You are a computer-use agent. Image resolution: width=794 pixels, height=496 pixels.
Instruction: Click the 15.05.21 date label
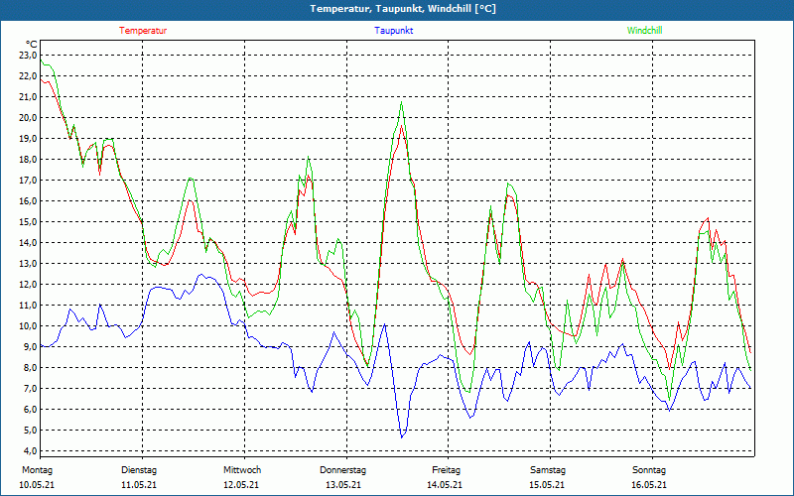click(x=547, y=485)
